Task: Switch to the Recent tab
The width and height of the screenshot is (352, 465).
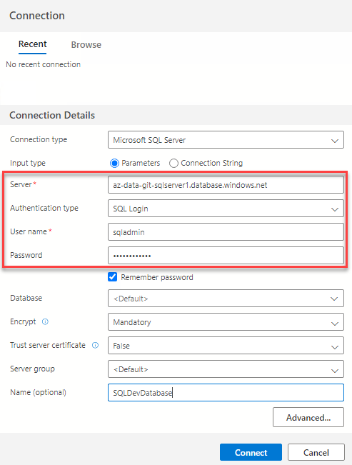Action: (x=33, y=44)
